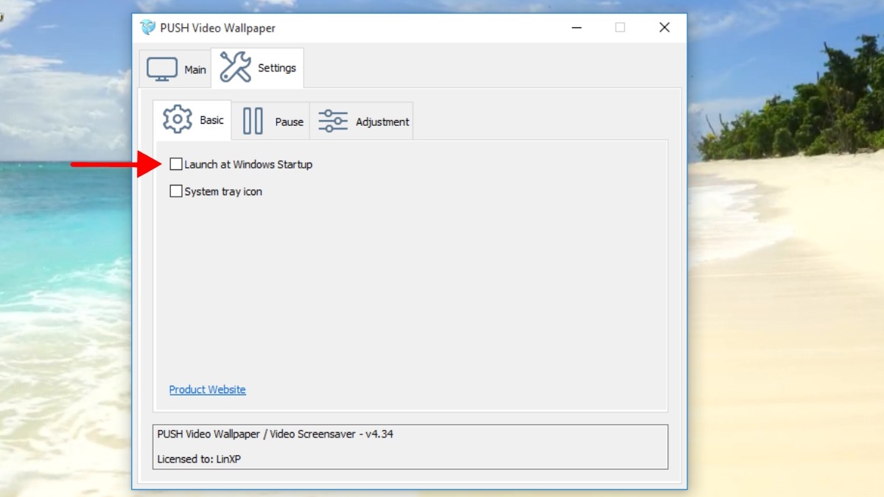The height and width of the screenshot is (497, 884).
Task: Click the wrench and screwdriver Settings icon
Action: [x=236, y=67]
